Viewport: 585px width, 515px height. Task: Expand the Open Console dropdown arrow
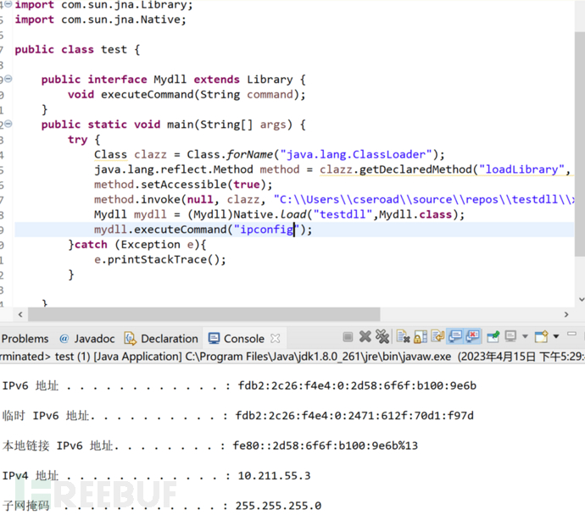pyautogui.click(x=555, y=337)
